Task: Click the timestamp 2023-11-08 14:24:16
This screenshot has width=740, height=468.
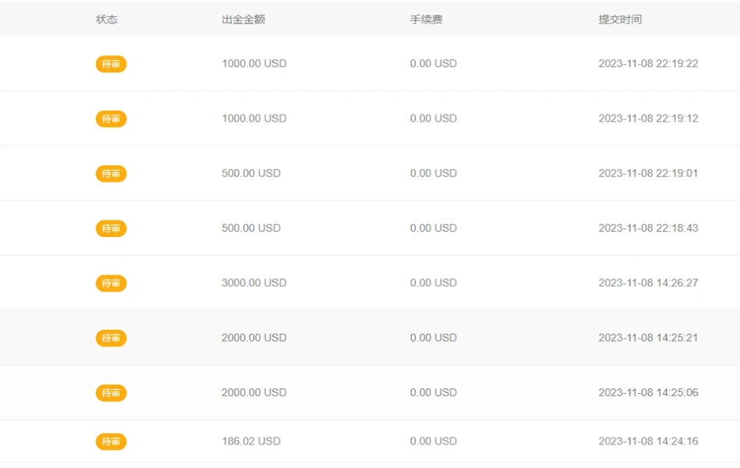Action: coord(648,441)
